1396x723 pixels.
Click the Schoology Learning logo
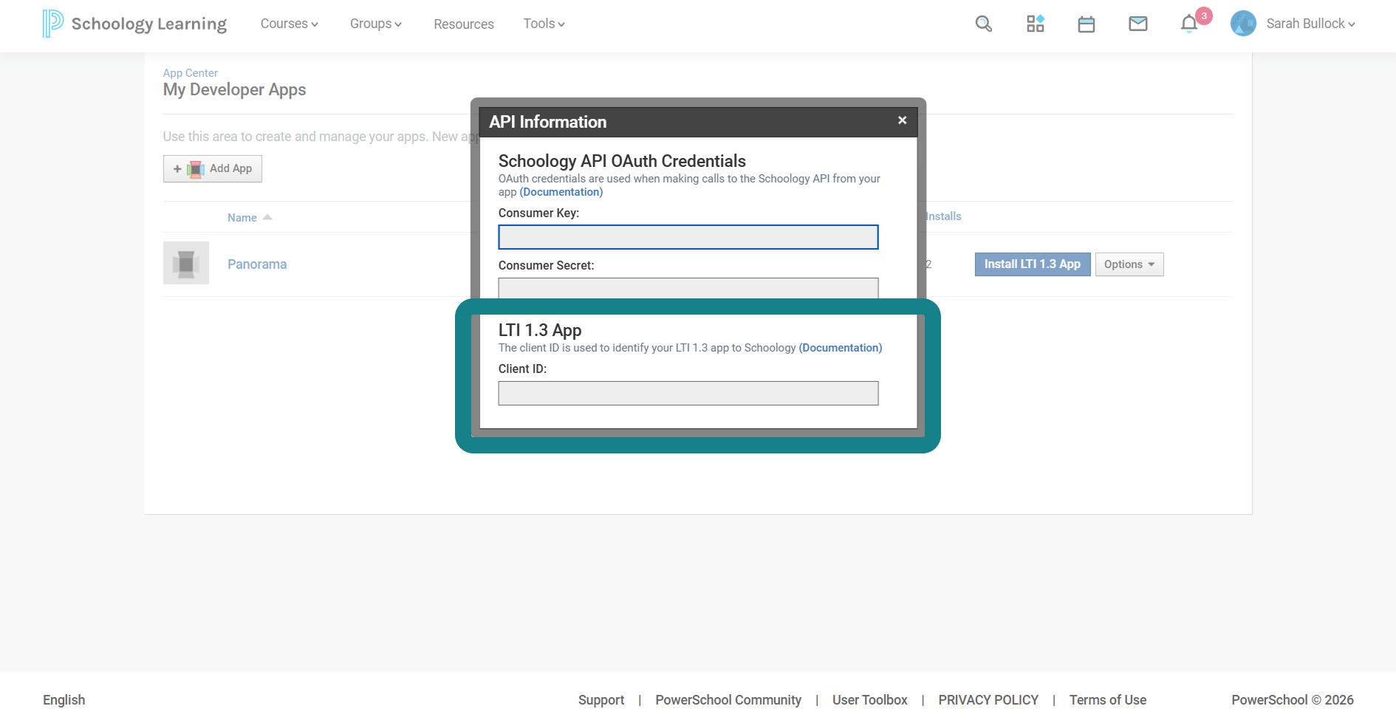134,24
